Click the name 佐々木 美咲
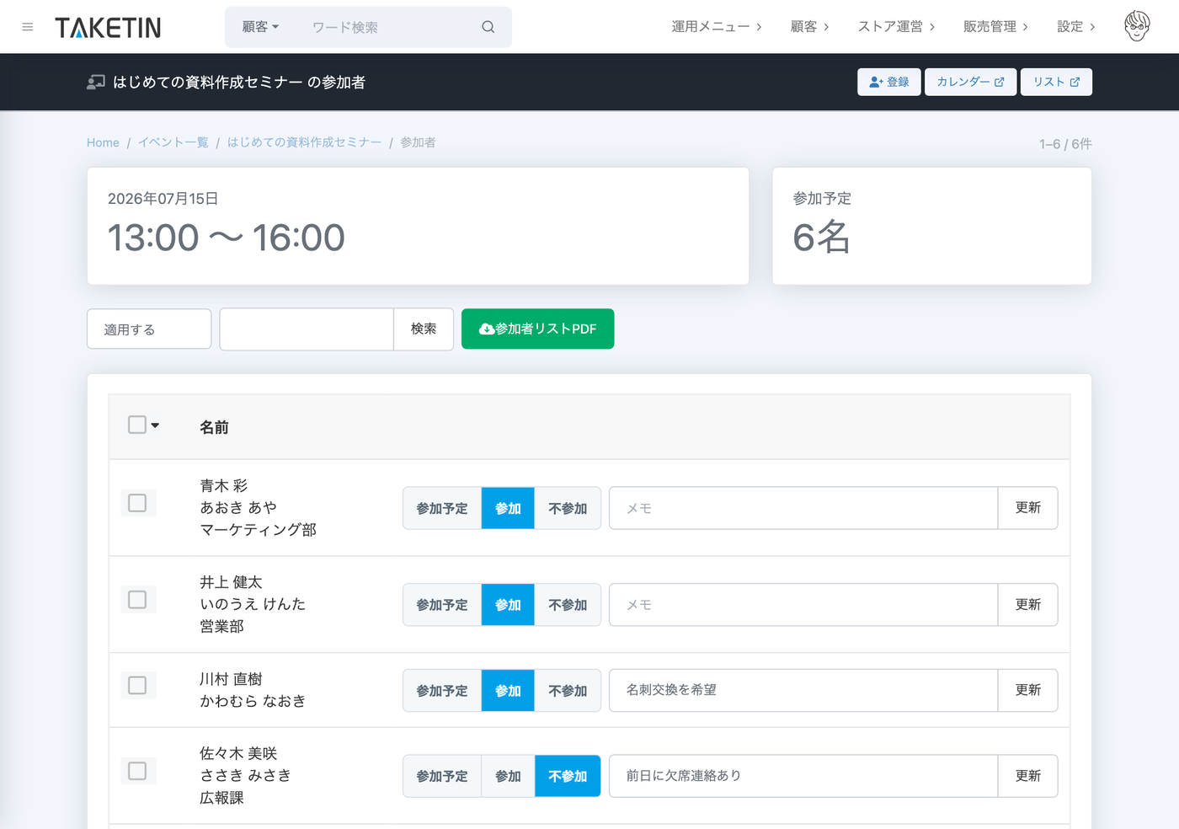Viewport: 1179px width, 829px height. (238, 753)
